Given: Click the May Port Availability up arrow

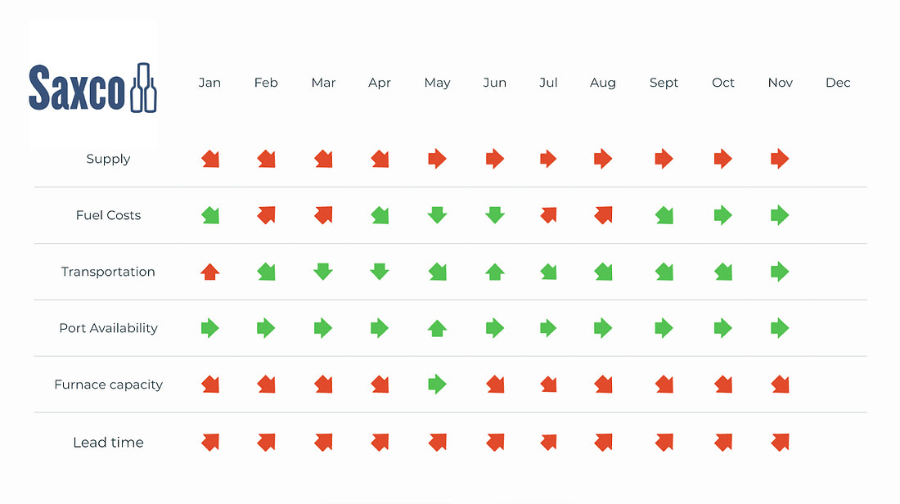Looking at the screenshot, I should [437, 328].
